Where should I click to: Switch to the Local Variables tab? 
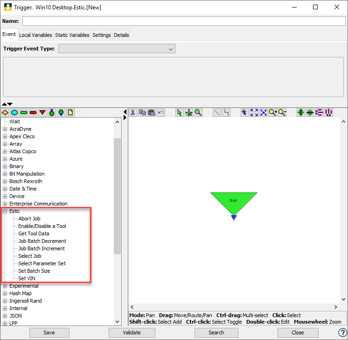(x=35, y=35)
